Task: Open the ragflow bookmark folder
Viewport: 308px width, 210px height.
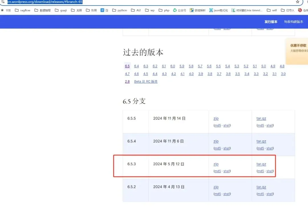Action: (x=23, y=10)
